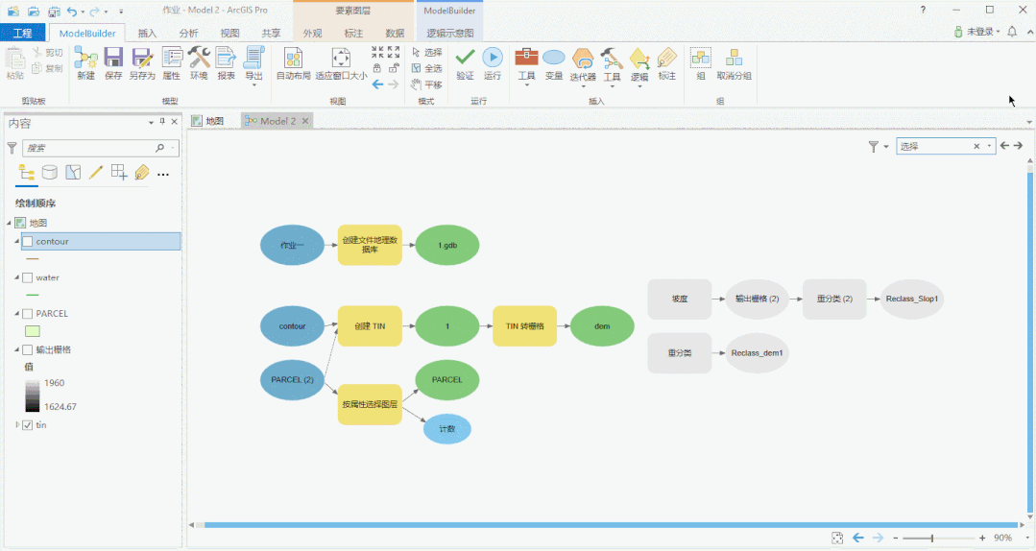Collapse the water layer expander arrow
The width and height of the screenshot is (1036, 551).
point(17,277)
